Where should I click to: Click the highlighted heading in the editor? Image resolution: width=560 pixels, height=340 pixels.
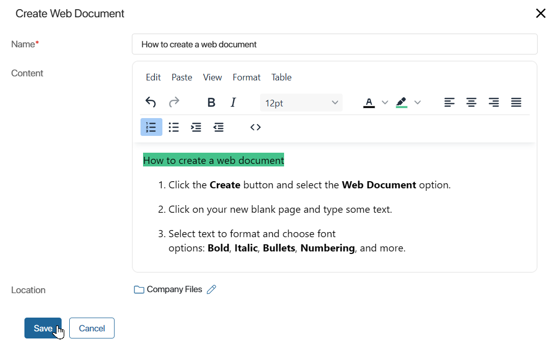[x=214, y=160]
